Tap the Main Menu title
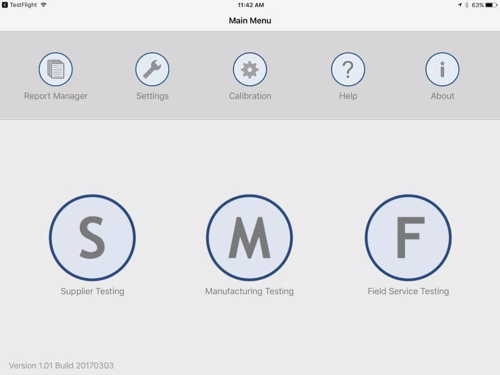The height and width of the screenshot is (375, 500). [250, 20]
